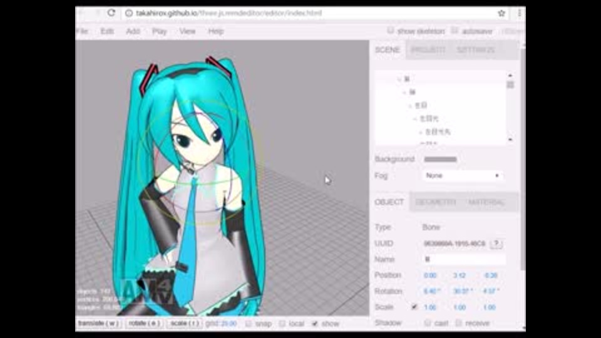Switch to the GEOMETRY tab
Viewport: 601px width, 338px height.
[x=436, y=202]
